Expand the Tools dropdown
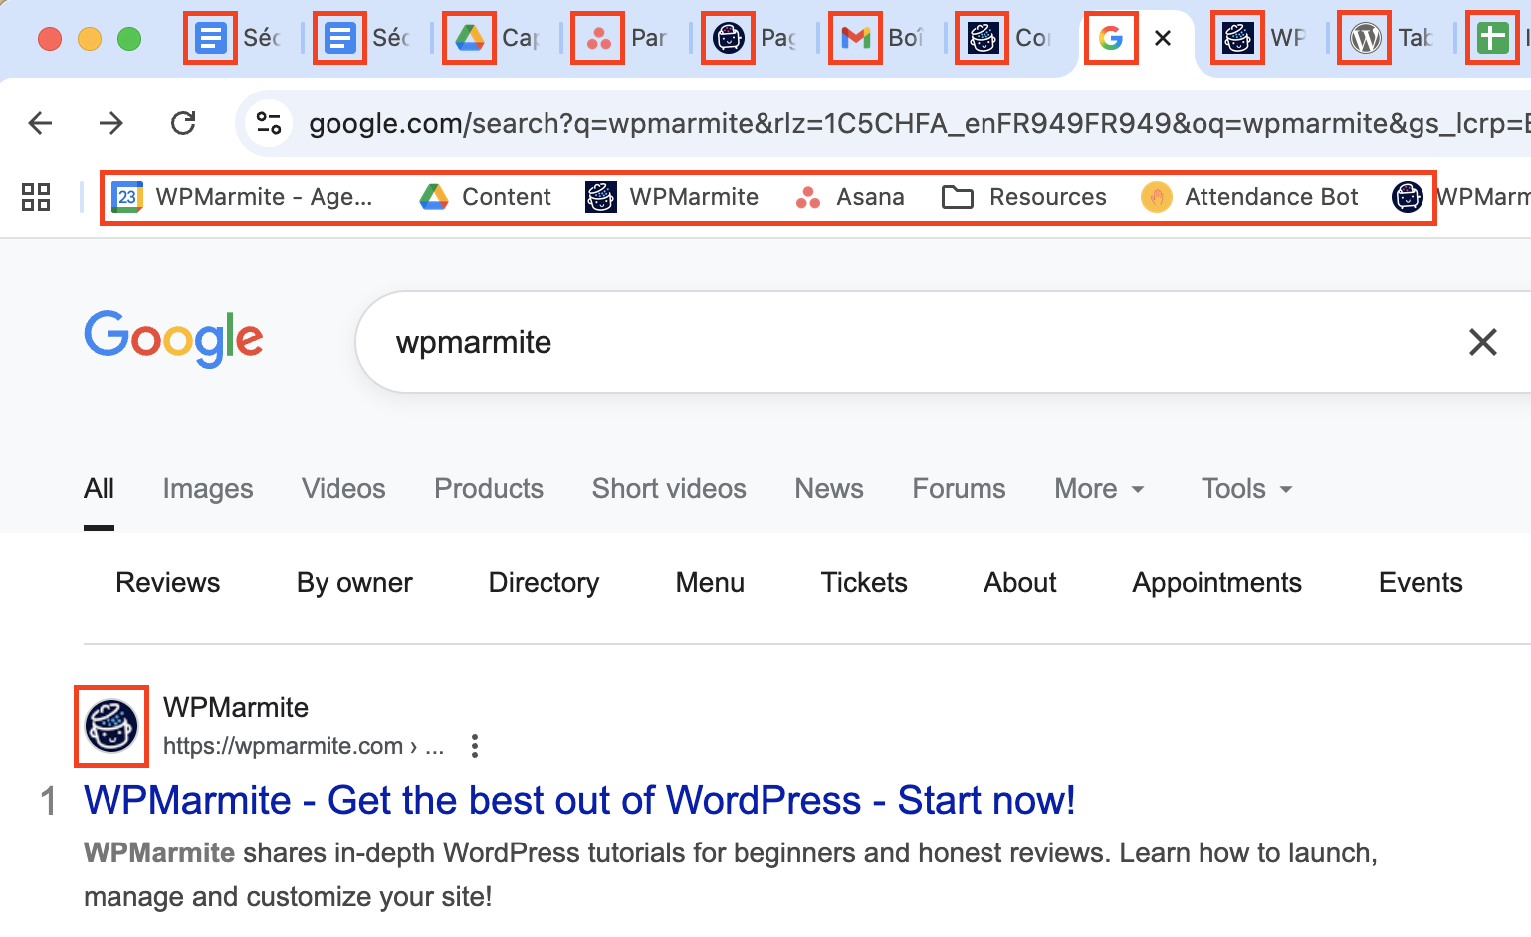 pyautogui.click(x=1247, y=489)
